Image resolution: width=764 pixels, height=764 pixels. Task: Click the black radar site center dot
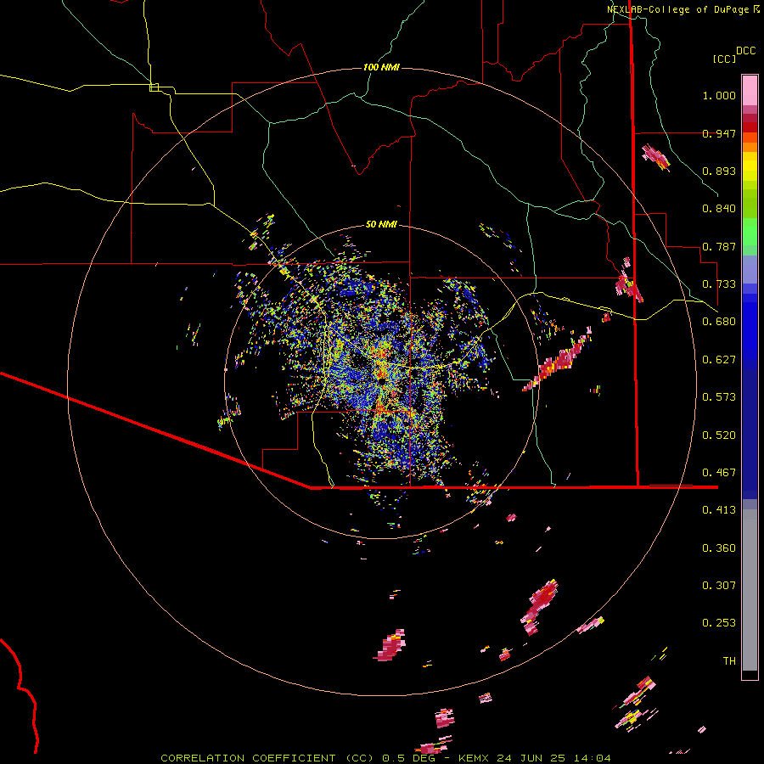[x=381, y=381]
